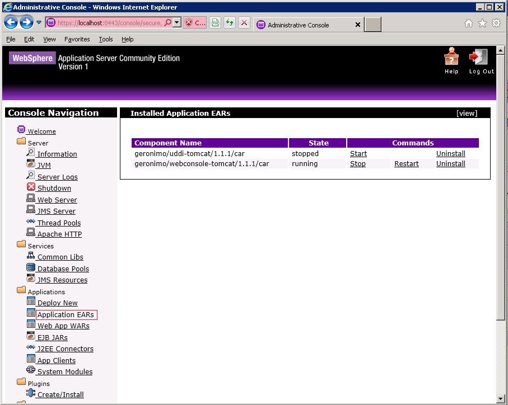Open the browser Tools gear icon
Screen dimensions: 508x405
coord(496,23)
